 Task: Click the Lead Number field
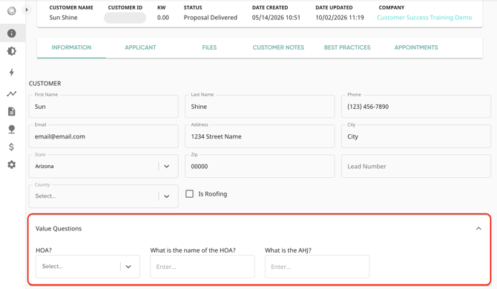416,166
